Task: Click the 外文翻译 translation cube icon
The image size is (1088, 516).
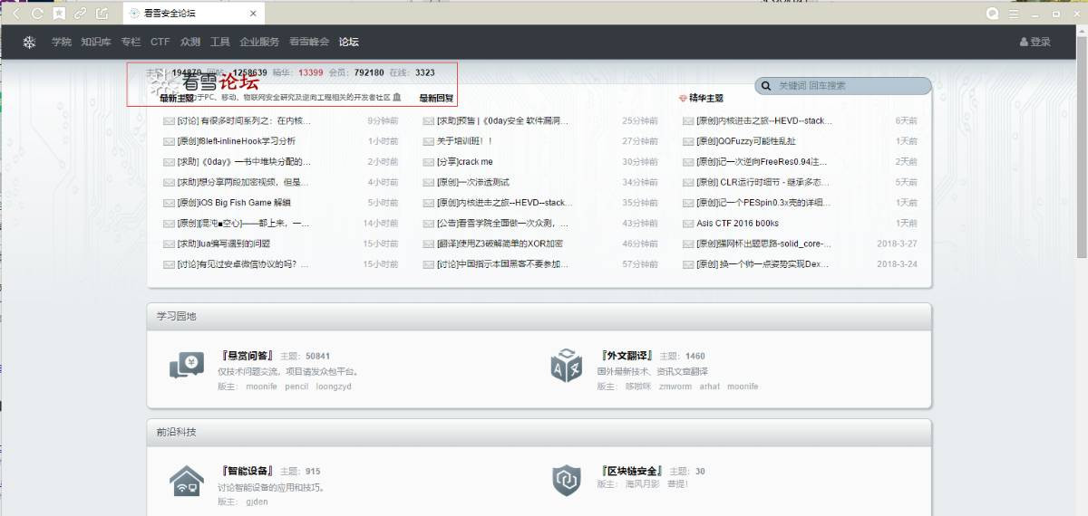Action: coord(566,365)
